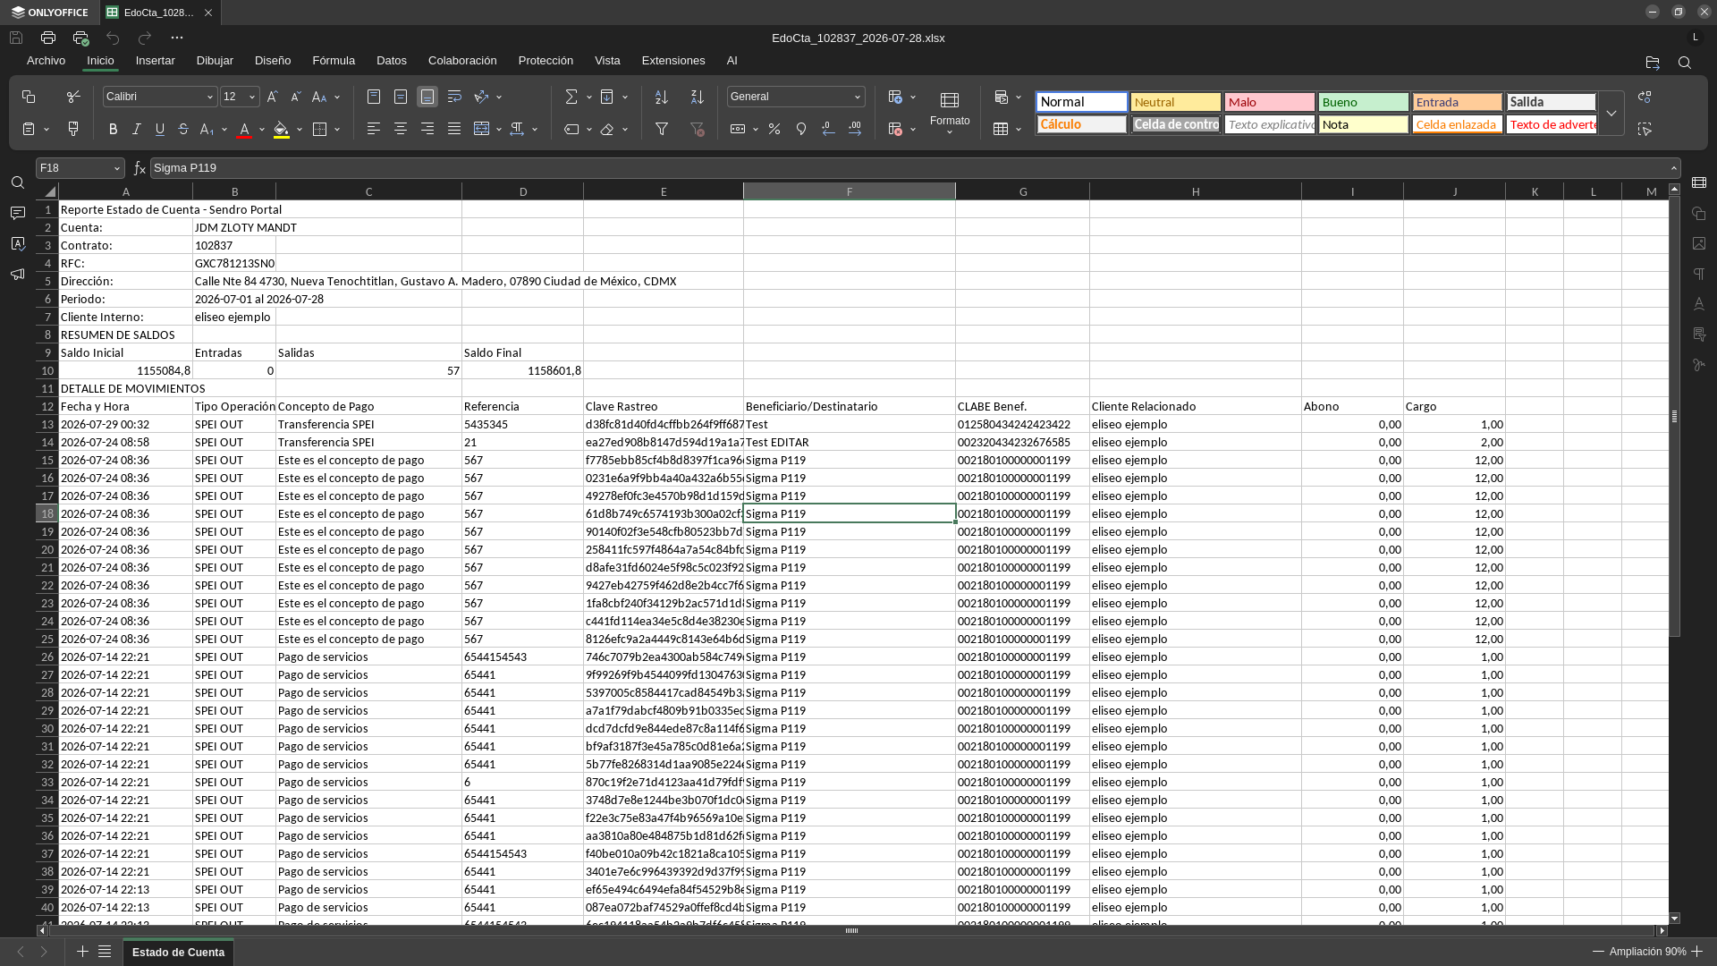Clear the filter
The image size is (1717, 966).
(x=698, y=129)
